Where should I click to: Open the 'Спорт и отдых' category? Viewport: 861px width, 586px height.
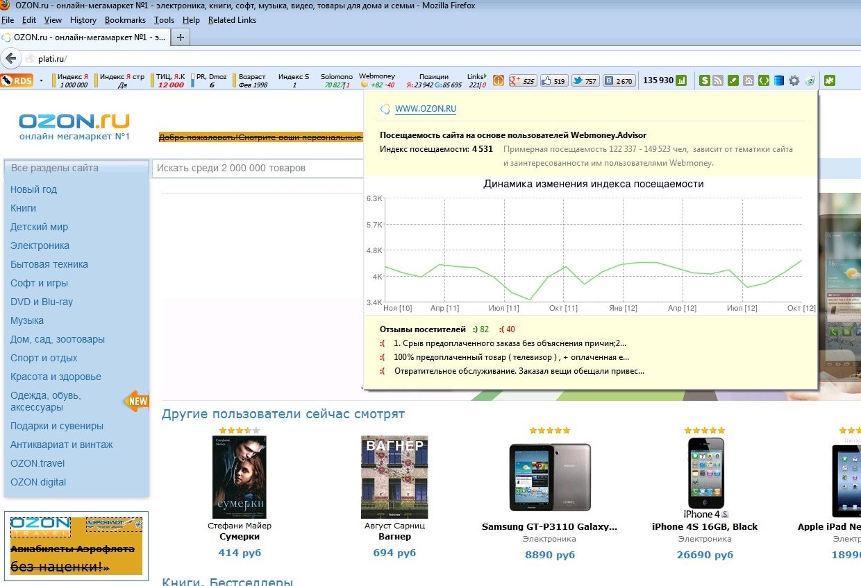click(x=44, y=358)
